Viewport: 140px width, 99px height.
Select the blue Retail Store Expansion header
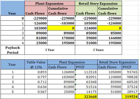coord(118,62)
